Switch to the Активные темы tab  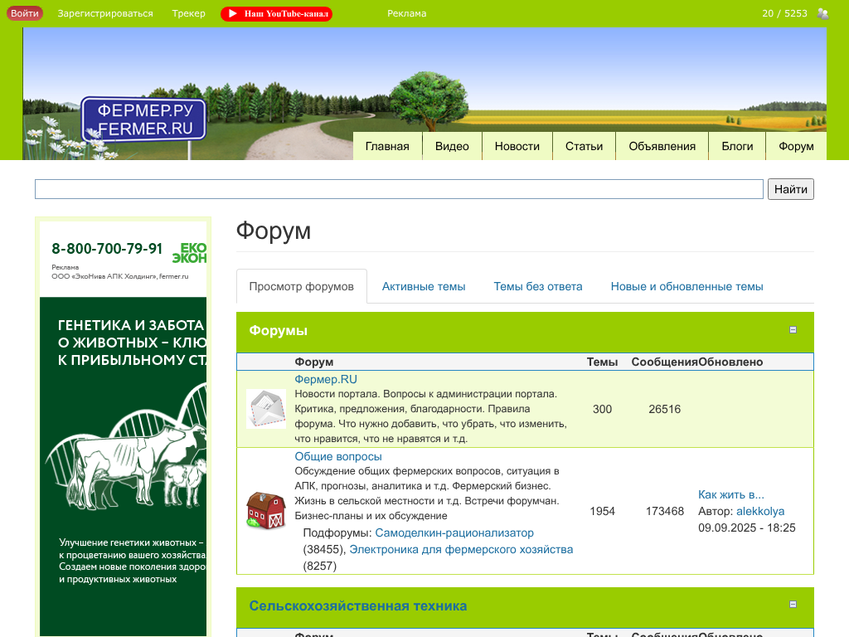coord(423,286)
